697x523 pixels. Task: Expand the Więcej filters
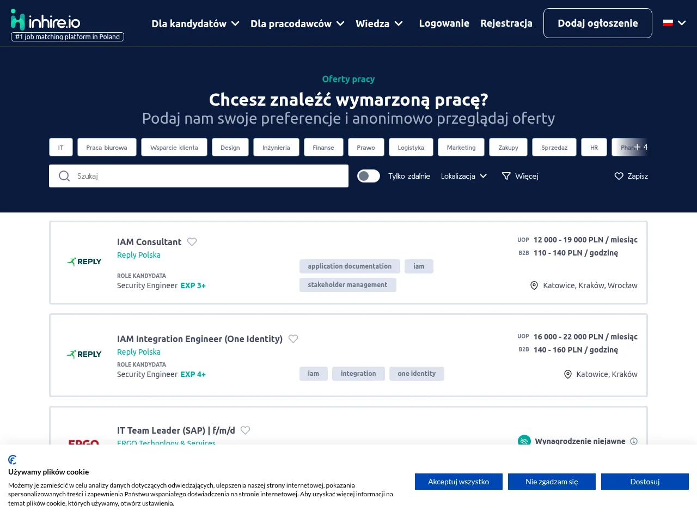click(520, 176)
